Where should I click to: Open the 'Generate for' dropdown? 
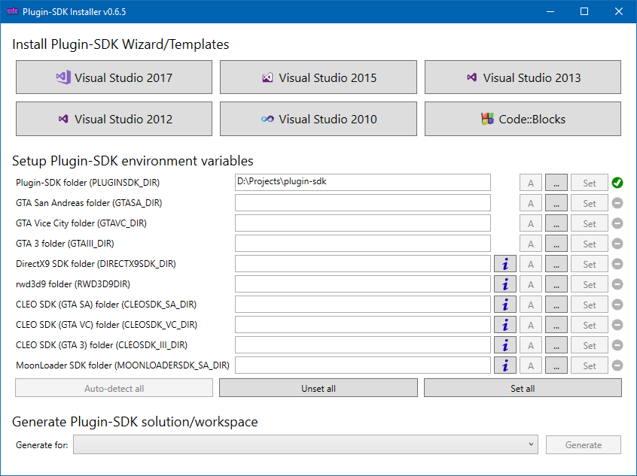(x=306, y=444)
